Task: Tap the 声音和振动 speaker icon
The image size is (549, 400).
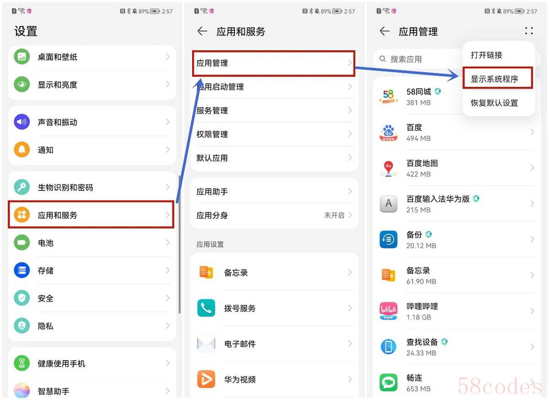Action: coord(22,122)
